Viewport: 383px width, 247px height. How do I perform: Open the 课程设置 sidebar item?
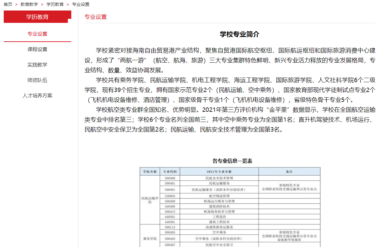37,49
